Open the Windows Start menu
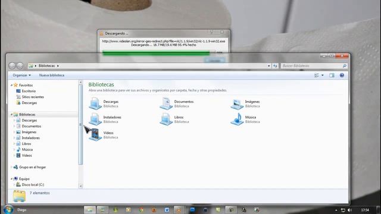The height and width of the screenshot is (214, 381). tap(8, 210)
